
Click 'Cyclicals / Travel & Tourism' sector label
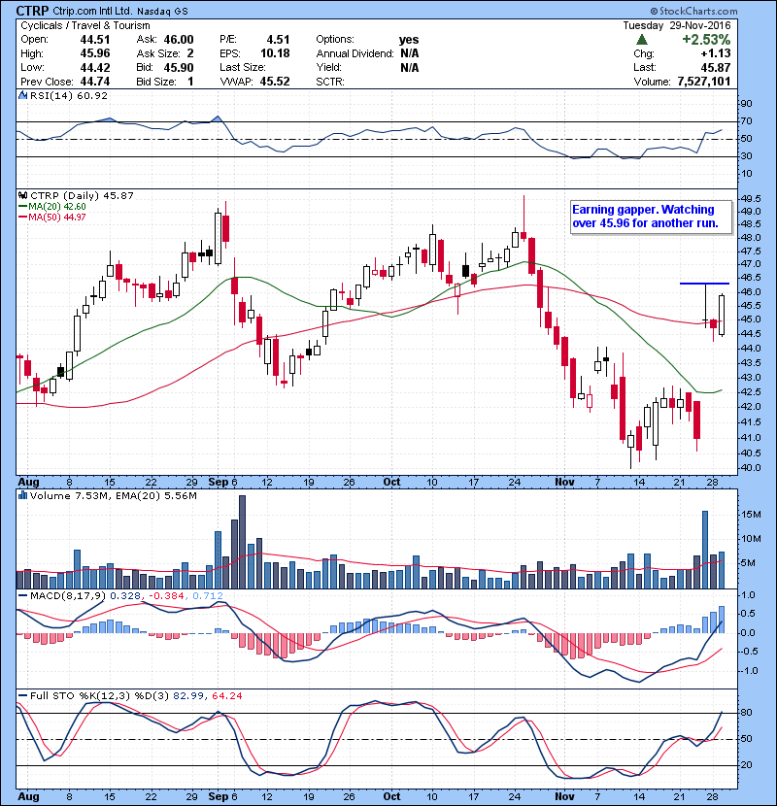85,25
